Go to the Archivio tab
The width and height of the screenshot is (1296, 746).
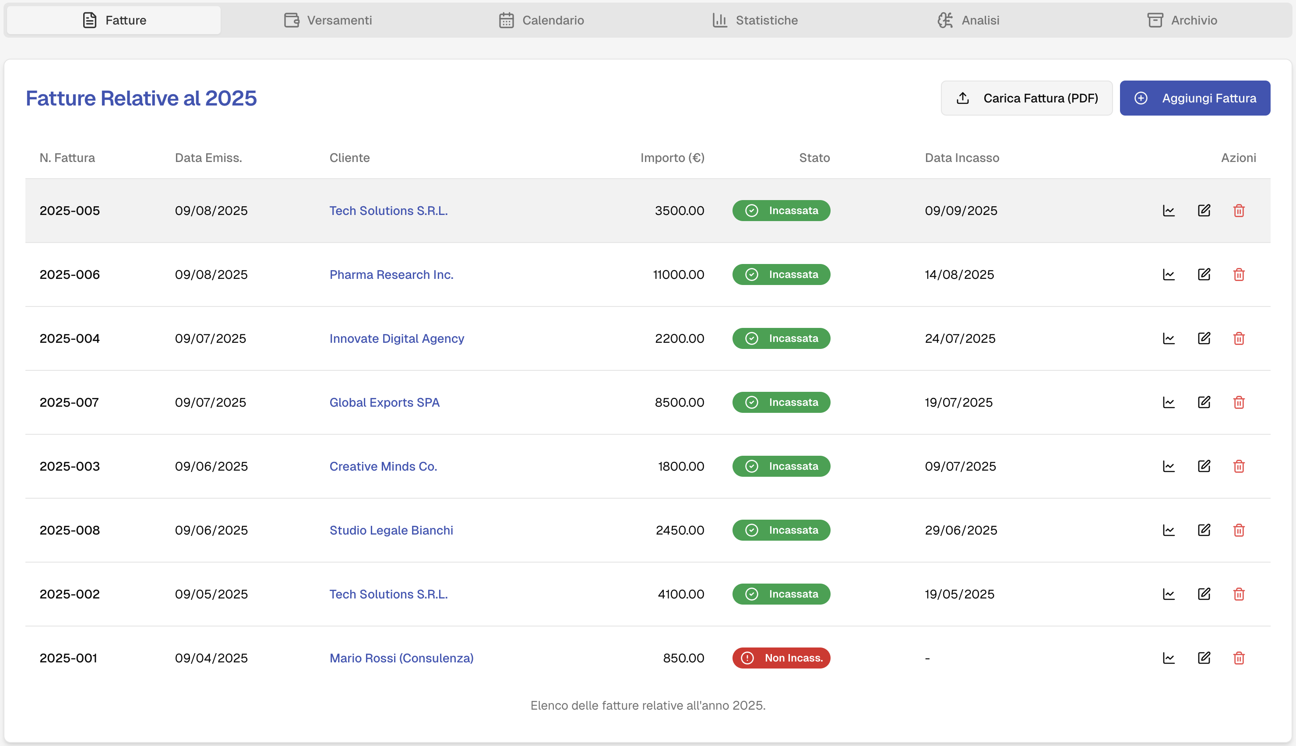[x=1182, y=21]
